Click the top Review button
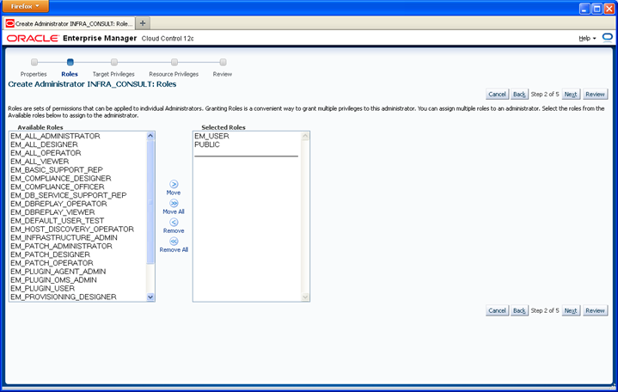The width and height of the screenshot is (618, 392). click(x=595, y=95)
